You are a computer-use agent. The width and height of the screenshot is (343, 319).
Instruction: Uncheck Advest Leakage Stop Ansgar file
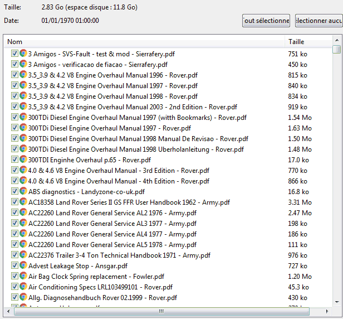coord(14,265)
